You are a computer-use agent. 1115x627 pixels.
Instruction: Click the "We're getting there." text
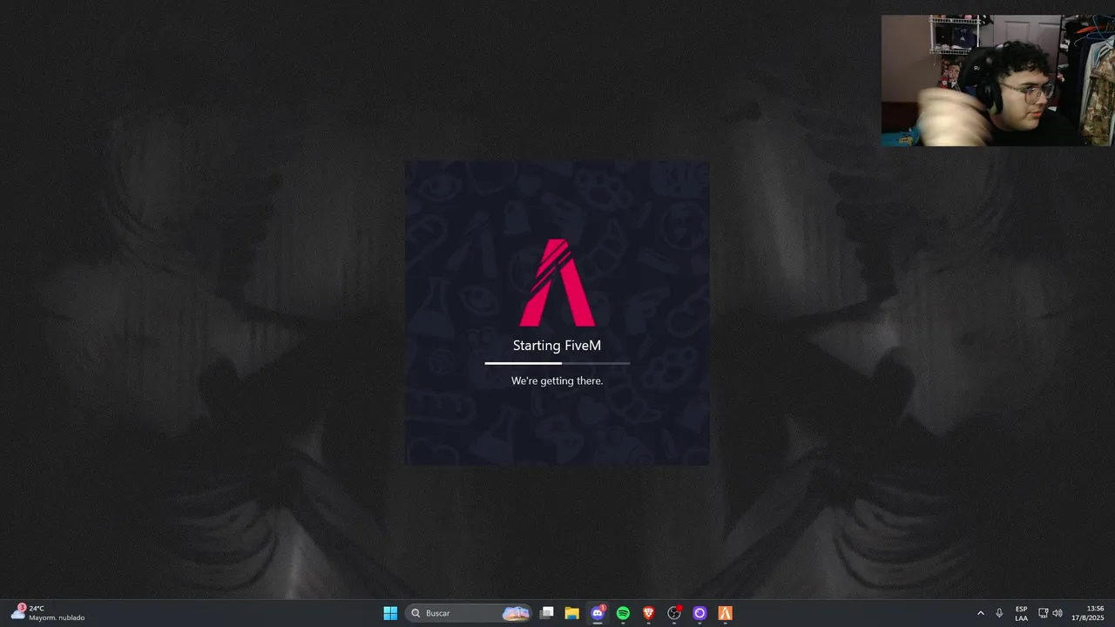pos(557,381)
